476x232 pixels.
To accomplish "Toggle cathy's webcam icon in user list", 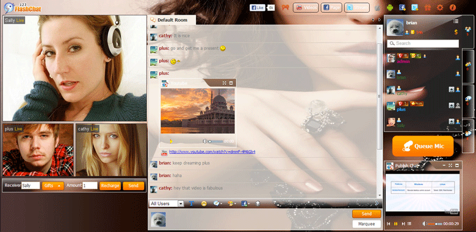I will click(452, 90).
